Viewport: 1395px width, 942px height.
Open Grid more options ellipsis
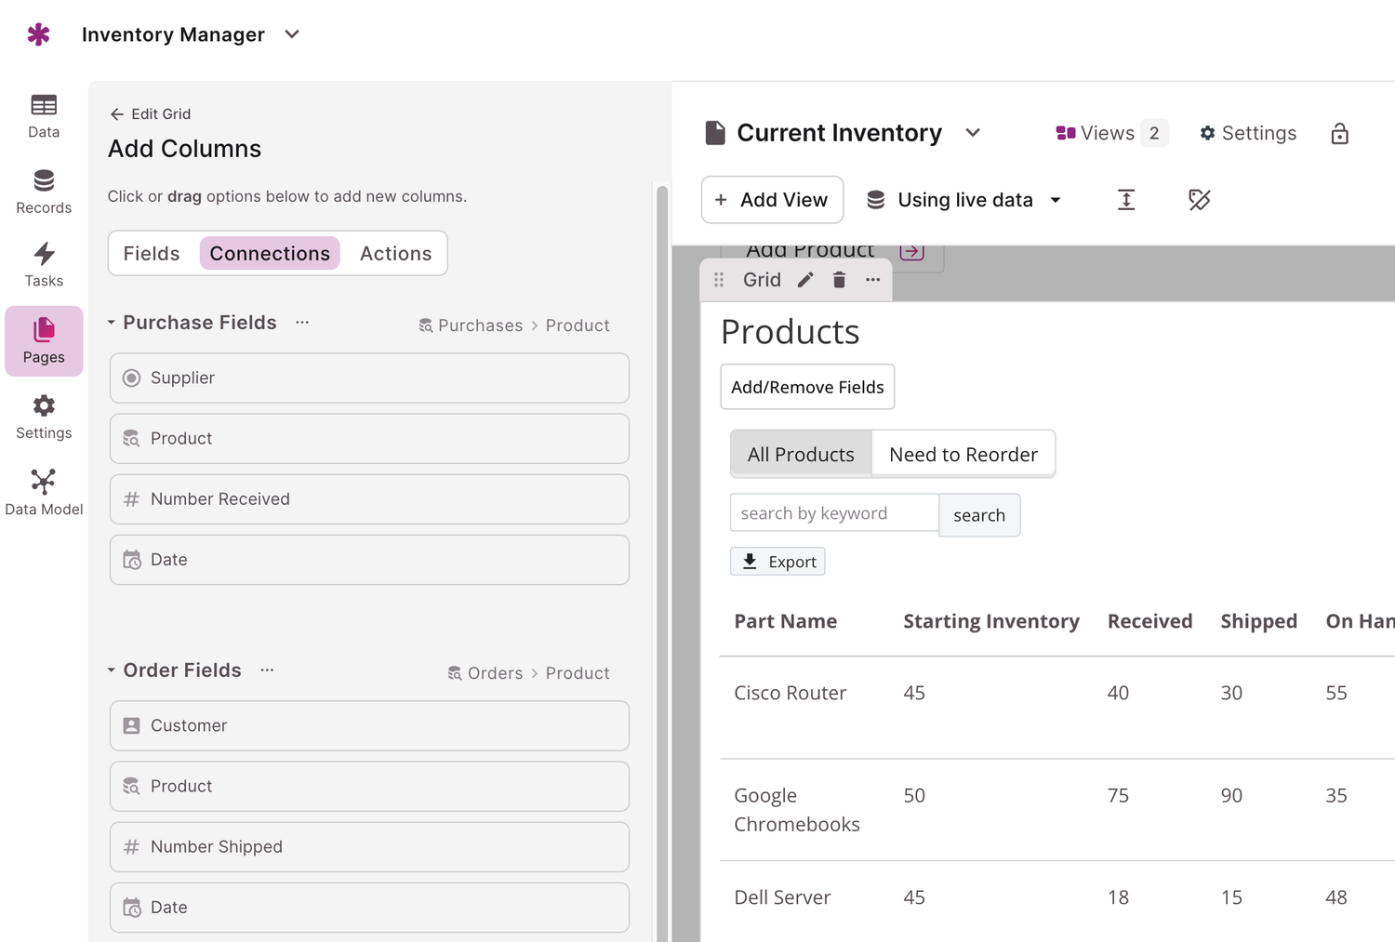[x=872, y=280]
